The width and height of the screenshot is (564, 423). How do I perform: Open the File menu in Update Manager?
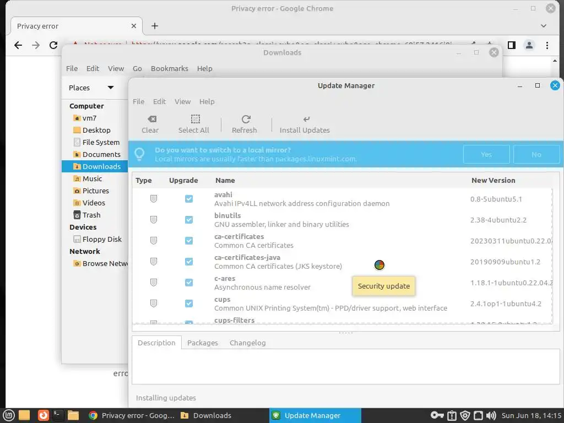coord(138,101)
